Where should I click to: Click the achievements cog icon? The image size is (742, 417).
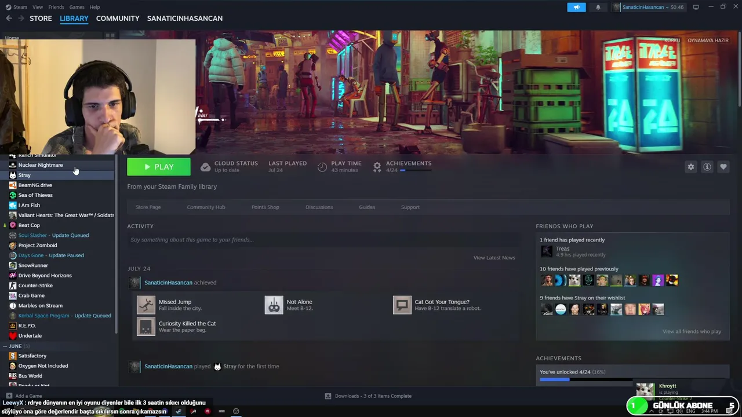point(377,167)
